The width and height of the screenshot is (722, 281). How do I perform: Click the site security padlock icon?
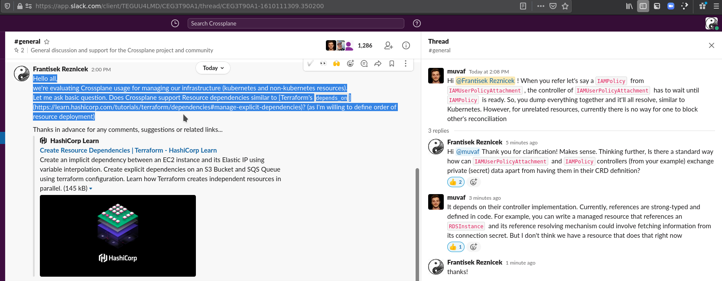pyautogui.click(x=20, y=6)
